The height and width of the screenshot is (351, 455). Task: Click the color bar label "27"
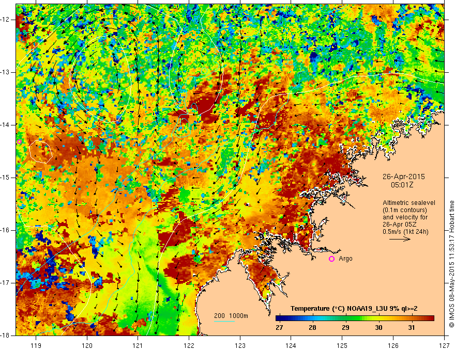[279, 328]
